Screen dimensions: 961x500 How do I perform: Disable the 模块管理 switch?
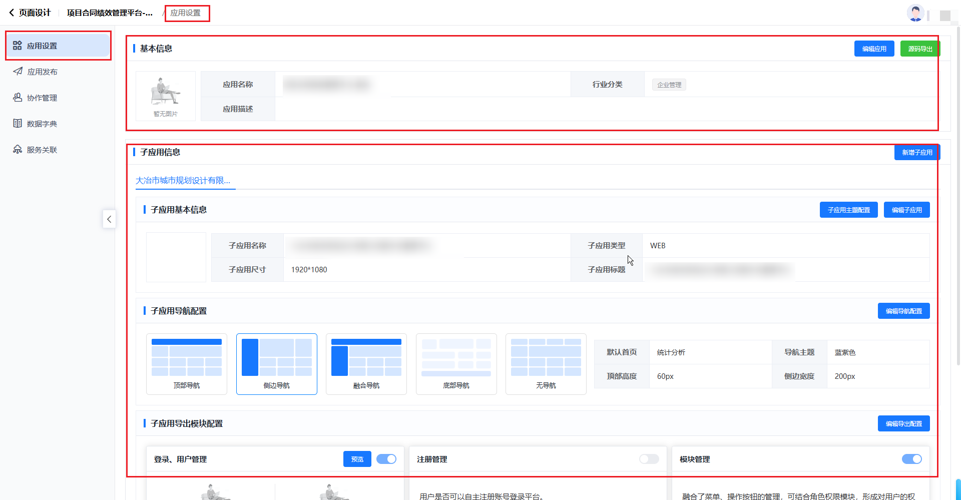(911, 459)
